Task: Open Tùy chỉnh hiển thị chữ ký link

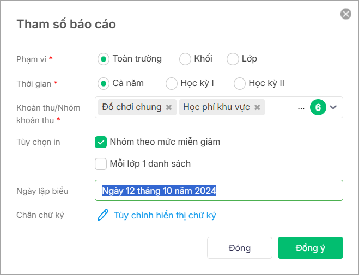Action: click(x=165, y=215)
